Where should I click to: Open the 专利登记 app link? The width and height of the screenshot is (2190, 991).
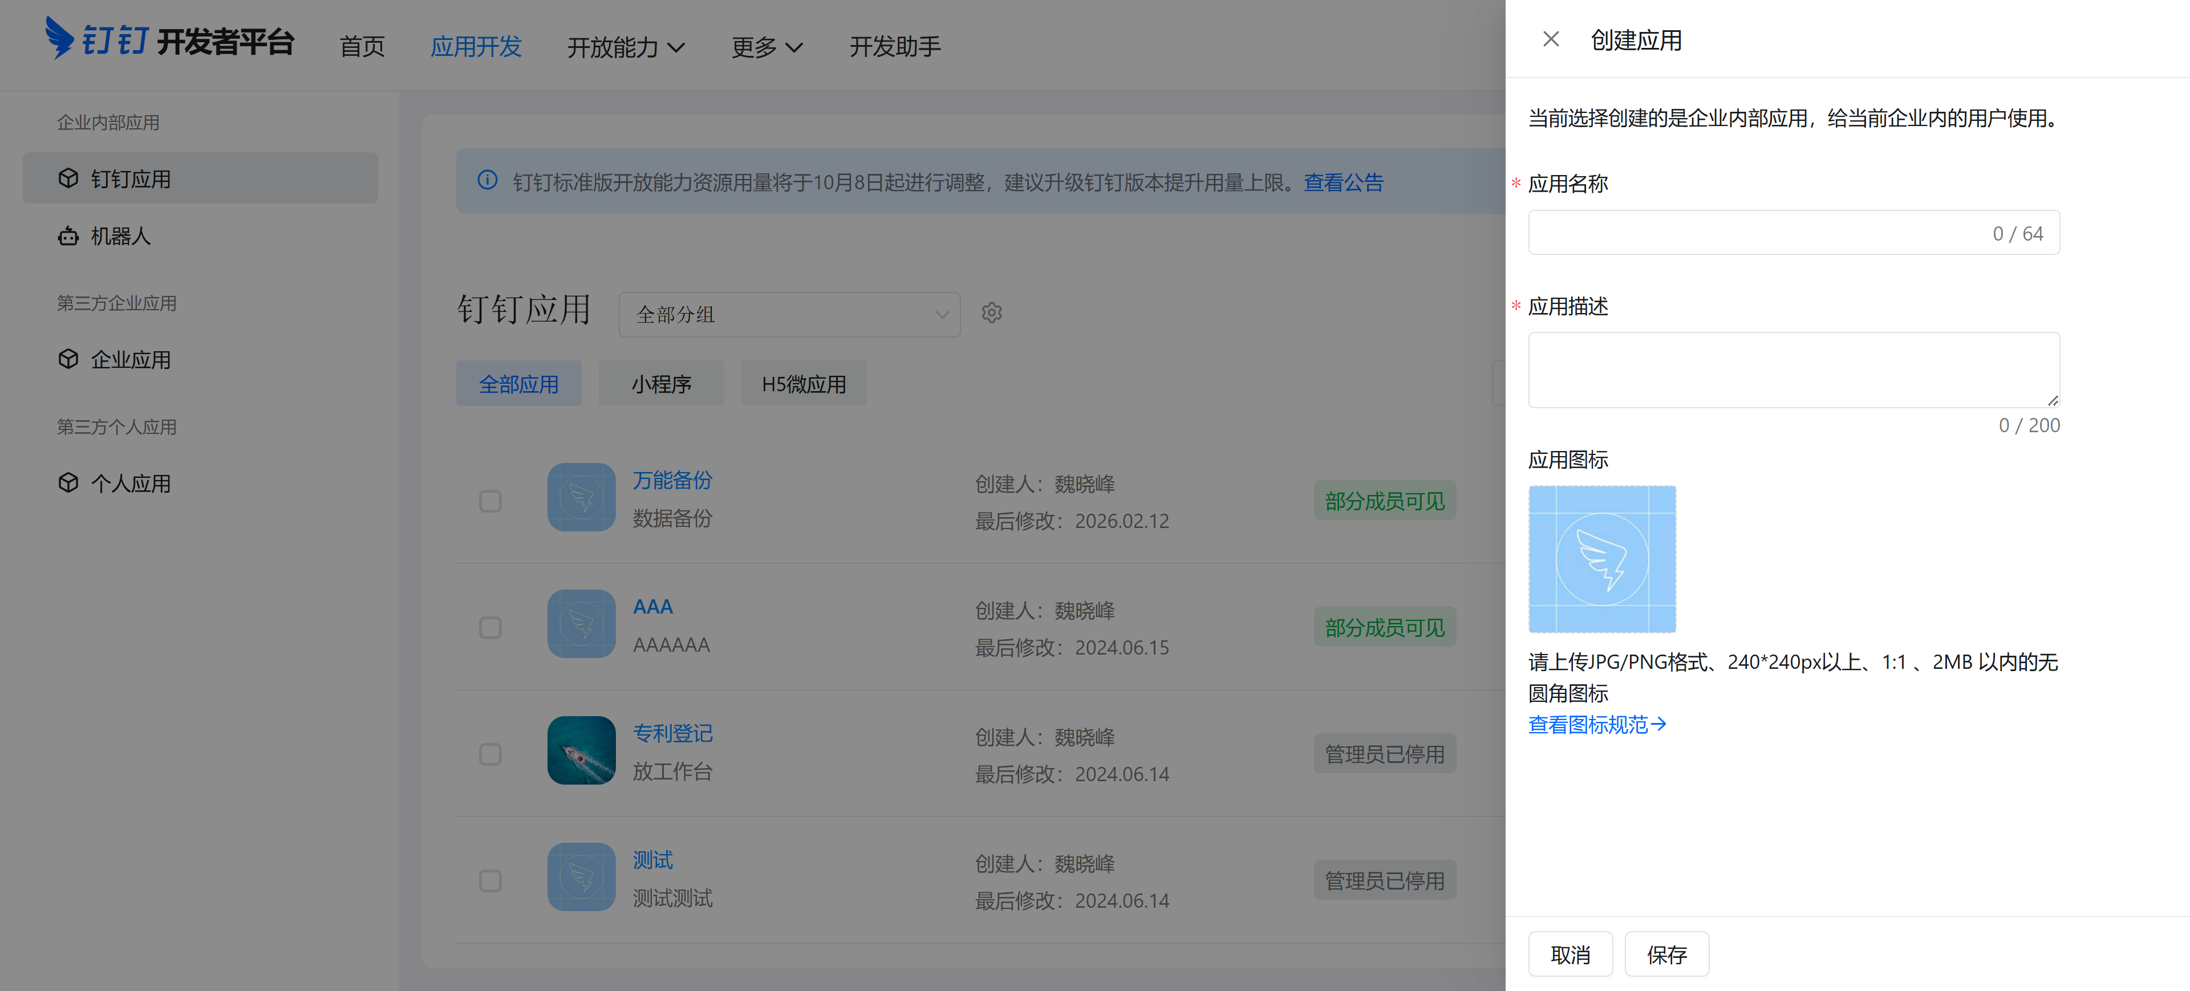point(672,733)
